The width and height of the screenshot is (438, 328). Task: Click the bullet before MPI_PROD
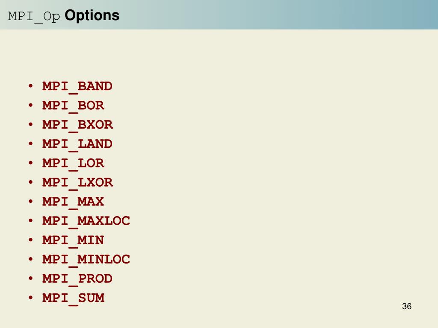(x=31, y=278)
